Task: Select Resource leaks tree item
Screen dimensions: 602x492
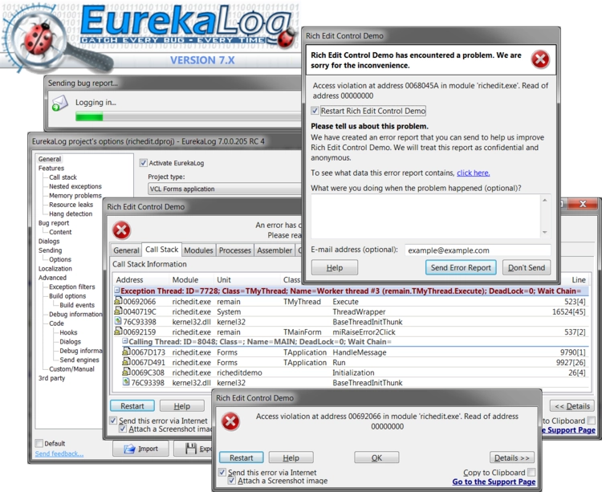Action: (x=71, y=205)
